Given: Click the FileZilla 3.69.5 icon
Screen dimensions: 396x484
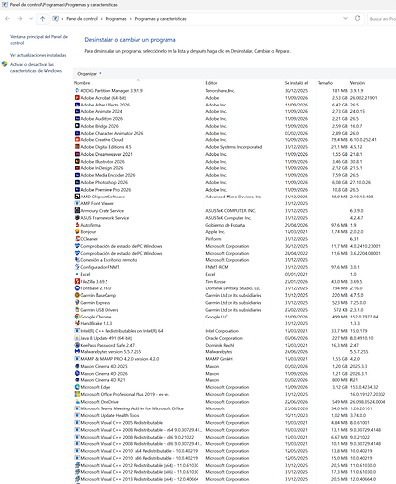Looking at the screenshot, I should [77, 282].
